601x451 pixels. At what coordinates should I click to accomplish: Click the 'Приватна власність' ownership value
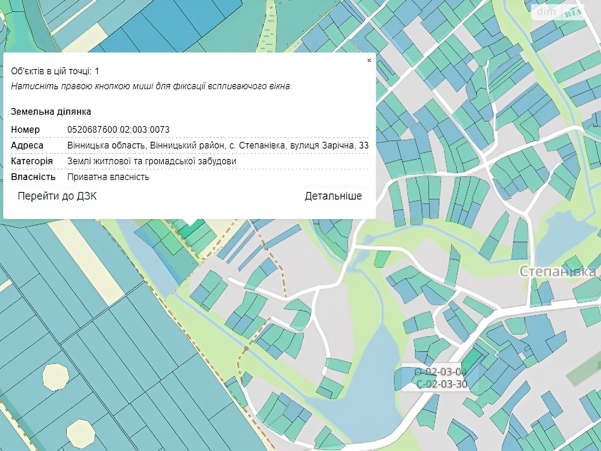[x=108, y=177]
